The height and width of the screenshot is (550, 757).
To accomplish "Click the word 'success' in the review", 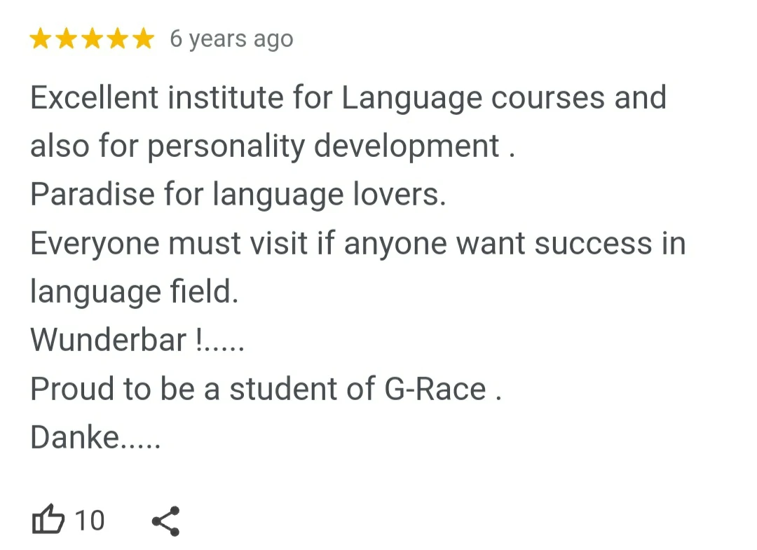I will [593, 243].
